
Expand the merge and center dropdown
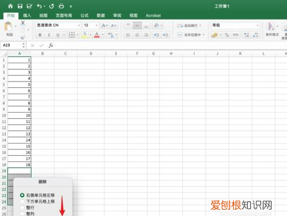point(204,35)
